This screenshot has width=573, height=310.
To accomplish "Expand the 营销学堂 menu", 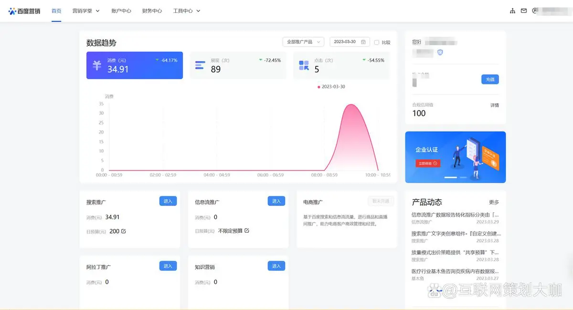I will pos(86,10).
